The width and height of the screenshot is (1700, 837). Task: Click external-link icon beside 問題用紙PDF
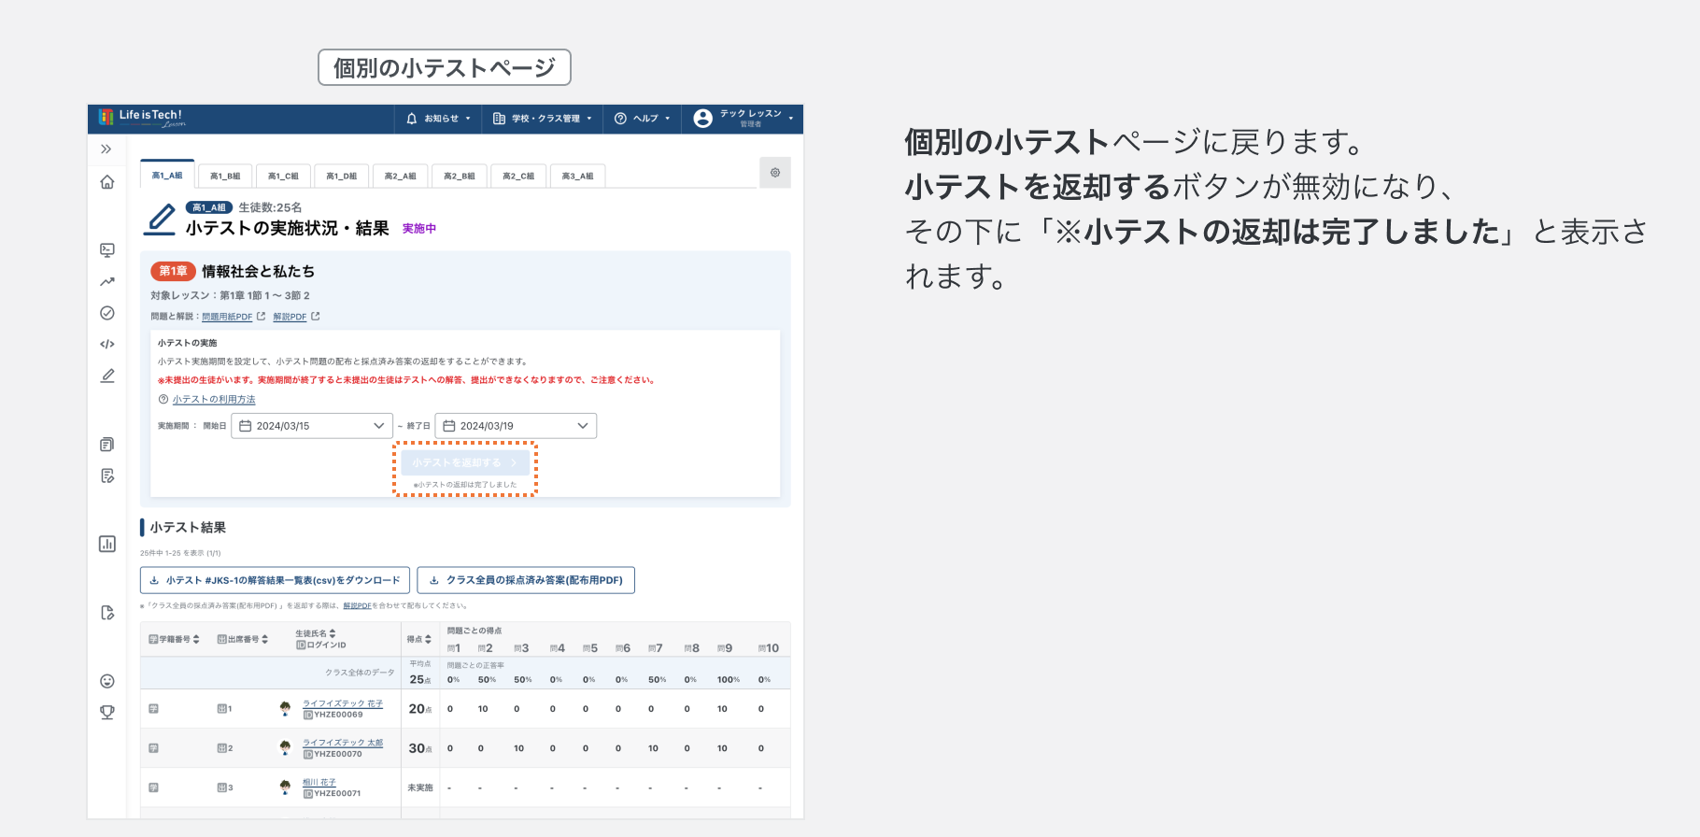click(x=261, y=317)
